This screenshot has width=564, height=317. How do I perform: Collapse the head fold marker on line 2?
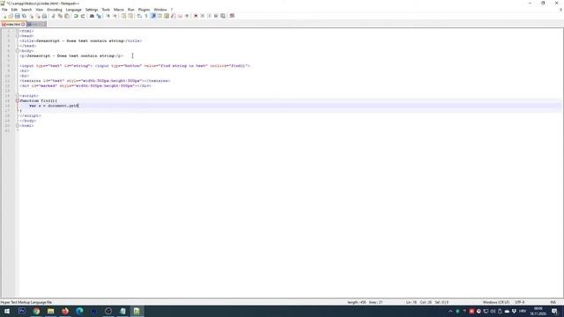18,36
